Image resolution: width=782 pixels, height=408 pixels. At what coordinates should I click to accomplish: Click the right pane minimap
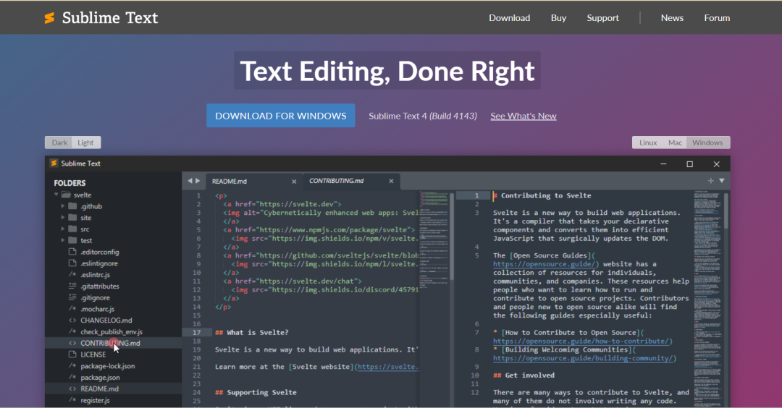coord(708,299)
